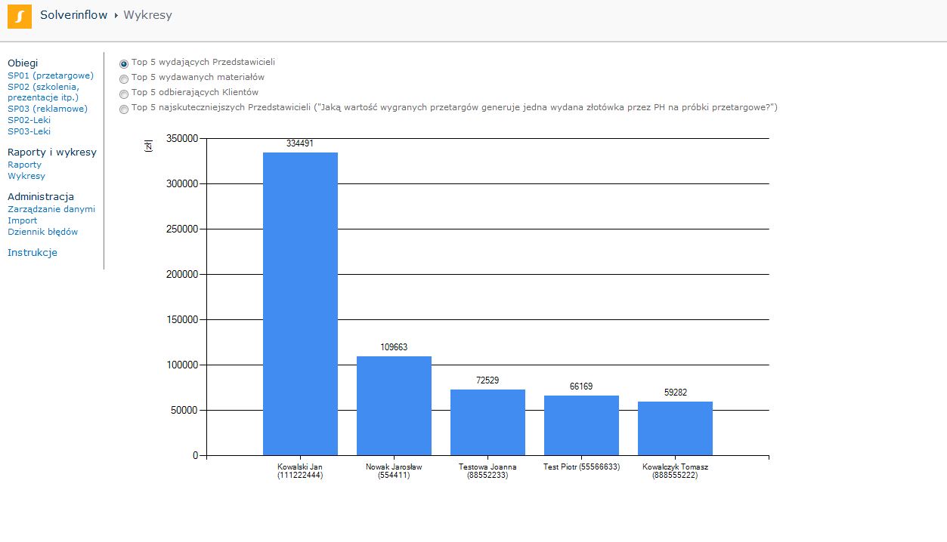Image resolution: width=947 pixels, height=542 pixels.
Task: Click the 200000 y-axis tick label
Action: 181,275
